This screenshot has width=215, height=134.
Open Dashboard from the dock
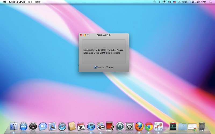click(x=33, y=126)
